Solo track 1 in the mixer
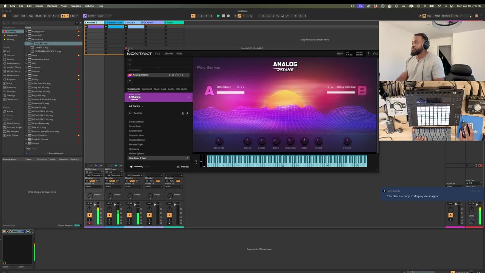The image size is (485, 273). tap(89, 220)
